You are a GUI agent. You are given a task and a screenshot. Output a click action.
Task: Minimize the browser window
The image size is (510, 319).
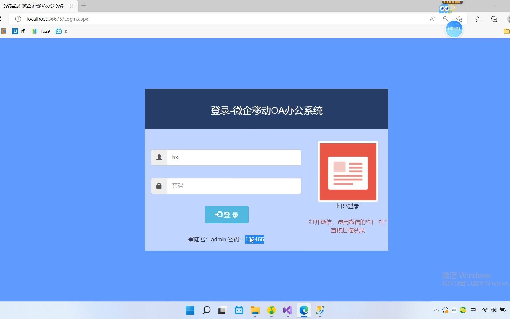(496, 6)
